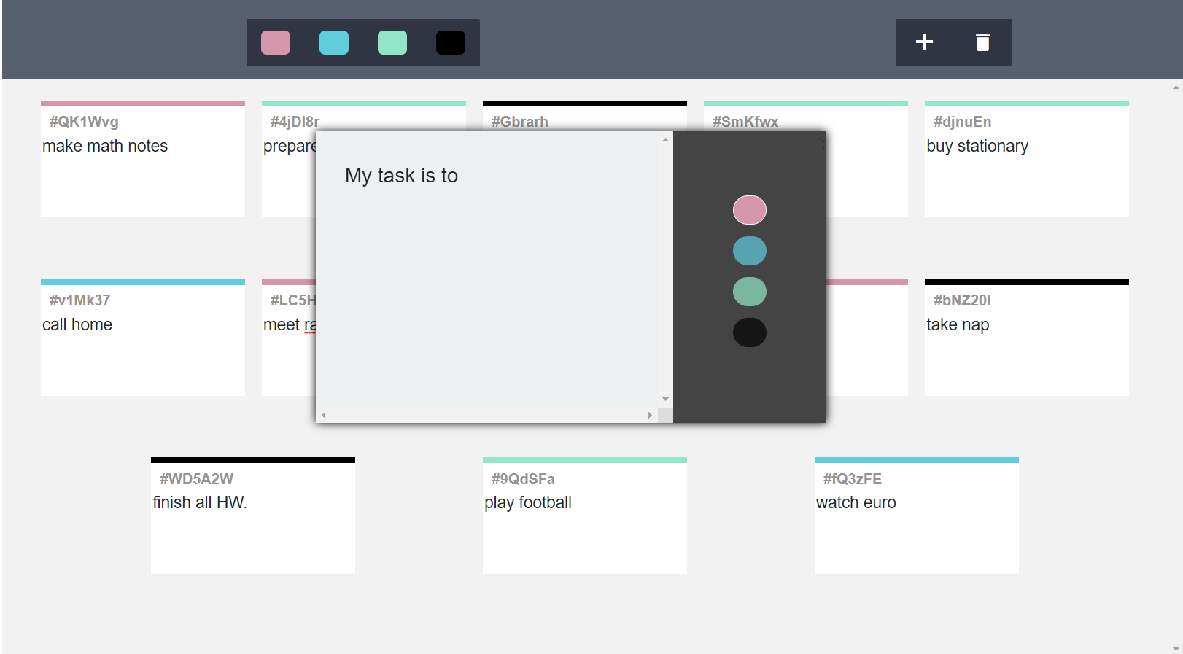Filter by black color in toolbar
This screenshot has height=654, width=1183.
coord(451,43)
